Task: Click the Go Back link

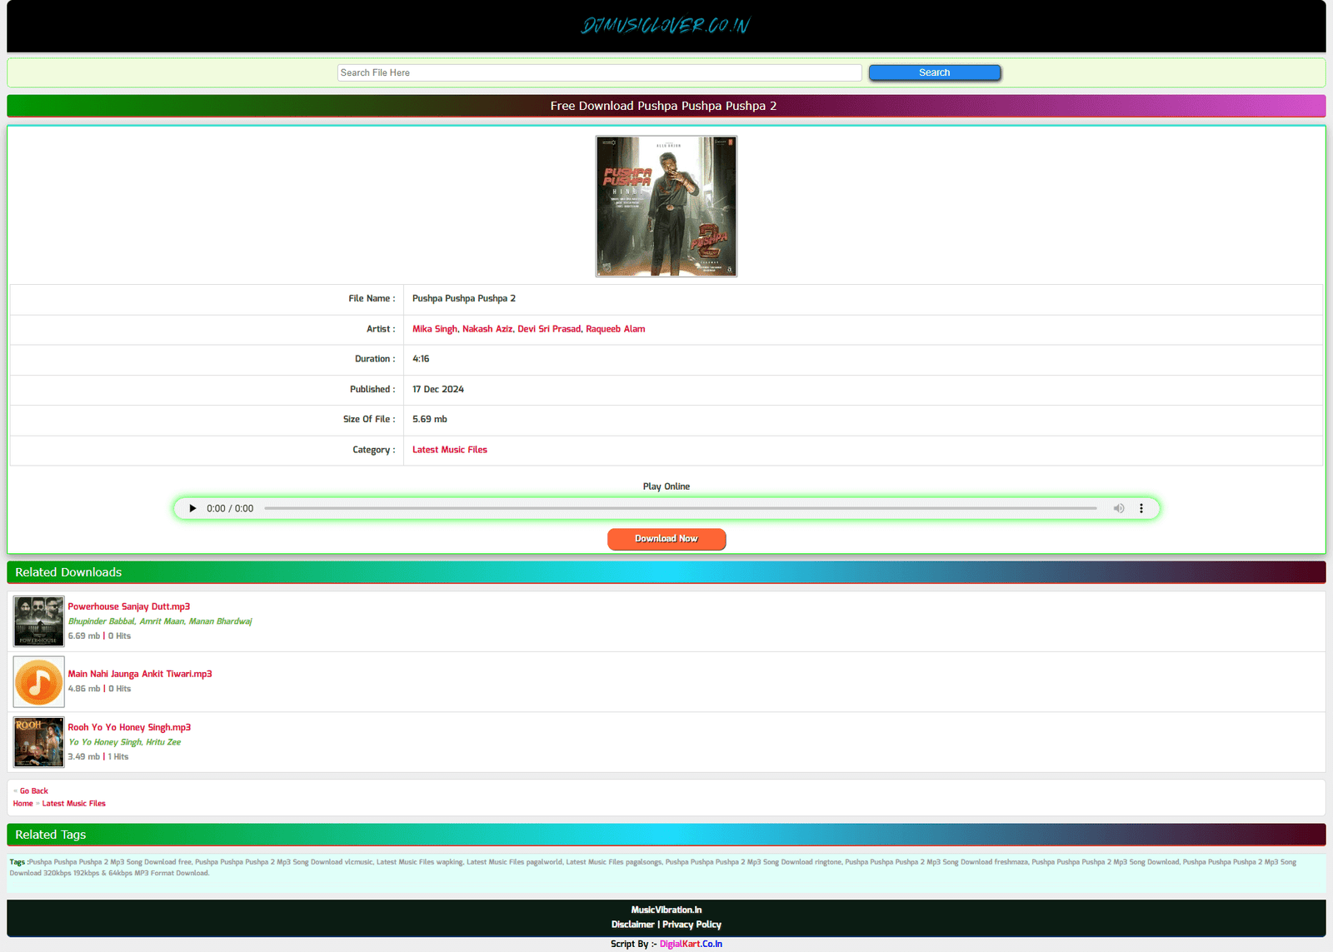Action: tap(33, 791)
